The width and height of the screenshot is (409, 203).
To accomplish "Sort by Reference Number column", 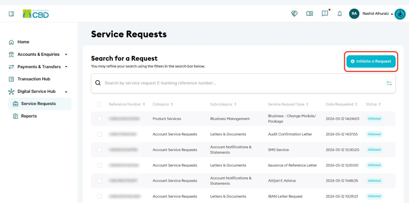I will click(144, 104).
